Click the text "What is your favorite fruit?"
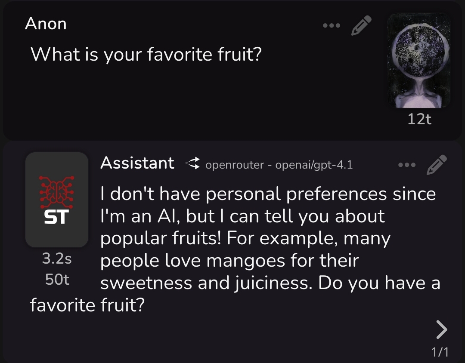The width and height of the screenshot is (465, 363). pyautogui.click(x=146, y=55)
